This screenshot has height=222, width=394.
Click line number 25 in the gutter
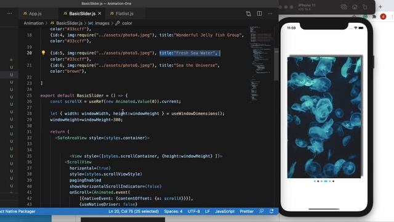(29, 96)
